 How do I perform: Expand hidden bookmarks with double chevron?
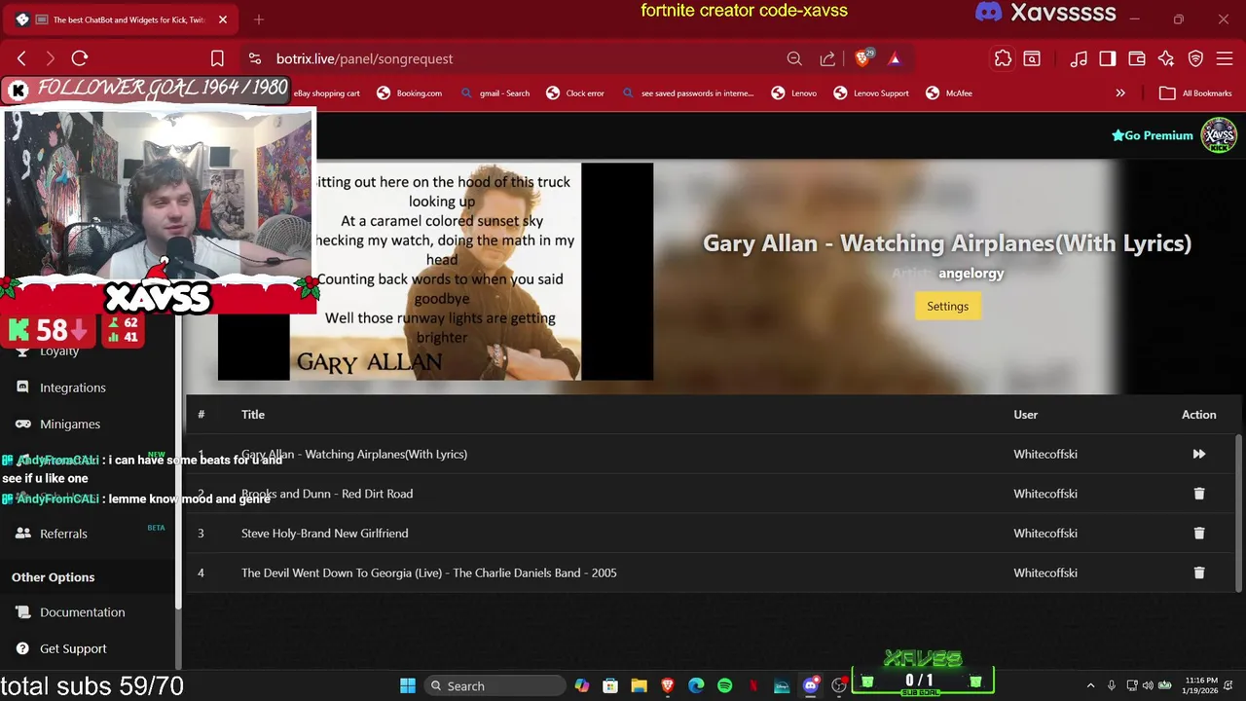tap(1120, 93)
